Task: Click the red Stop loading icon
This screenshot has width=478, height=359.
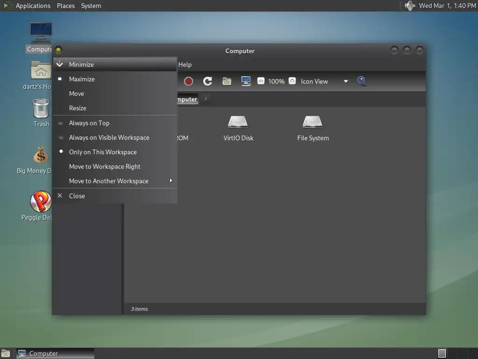Action: [x=189, y=81]
